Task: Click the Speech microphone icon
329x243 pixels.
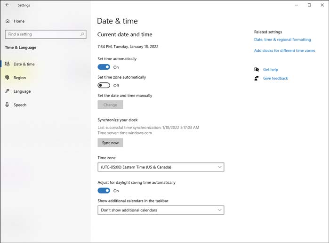Action: pyautogui.click(x=8, y=105)
